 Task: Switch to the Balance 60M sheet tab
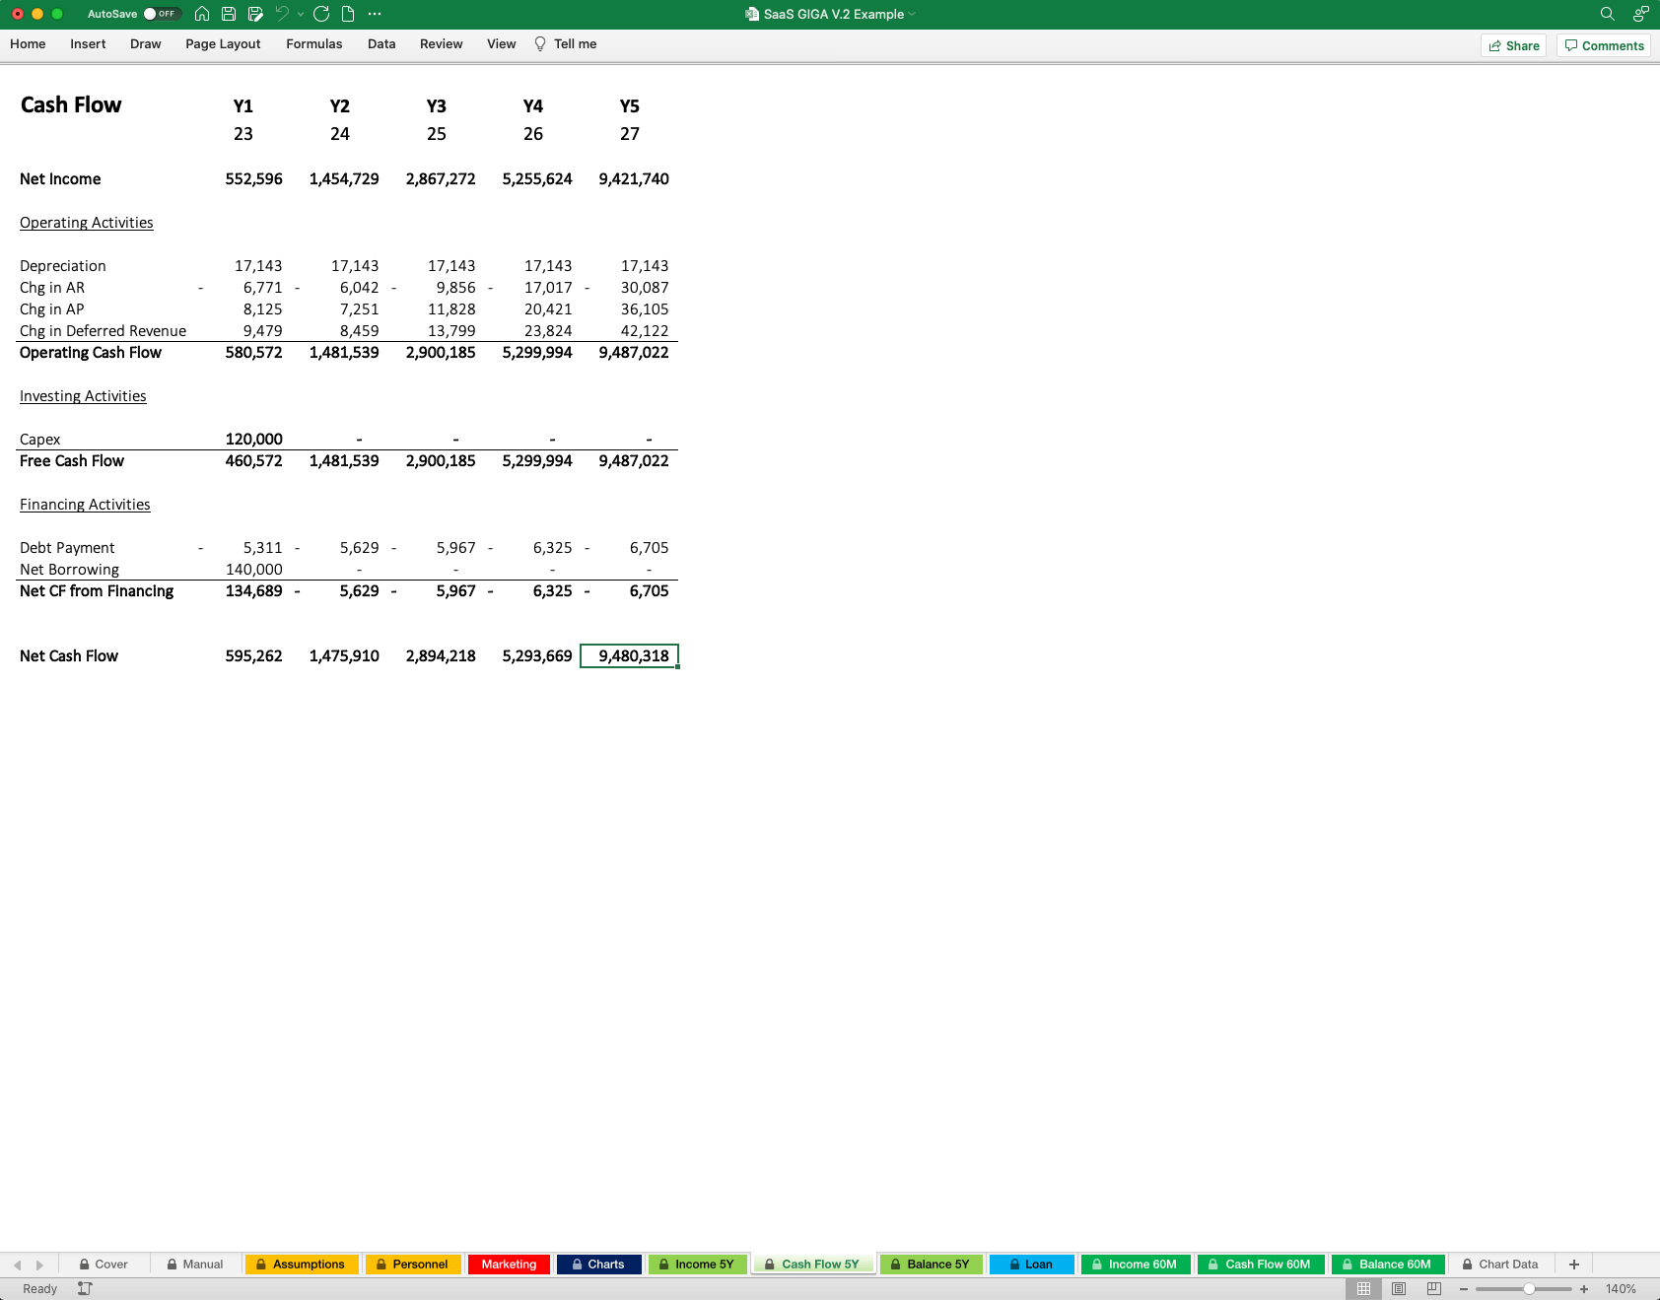[x=1388, y=1265]
